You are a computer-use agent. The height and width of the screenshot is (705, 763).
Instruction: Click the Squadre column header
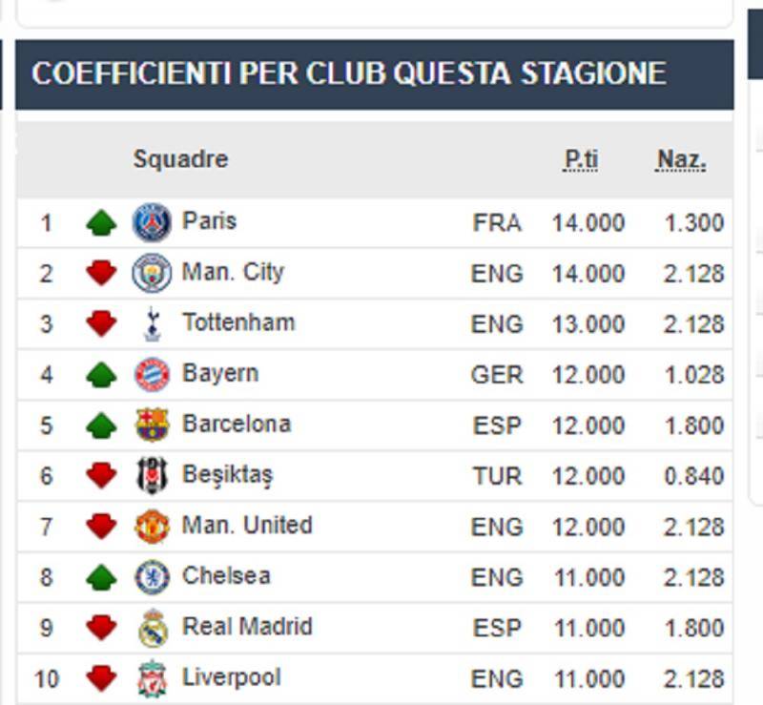[180, 158]
